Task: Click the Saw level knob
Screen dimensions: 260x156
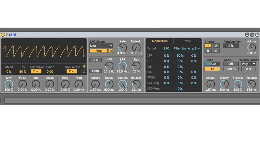Action: coord(9,84)
